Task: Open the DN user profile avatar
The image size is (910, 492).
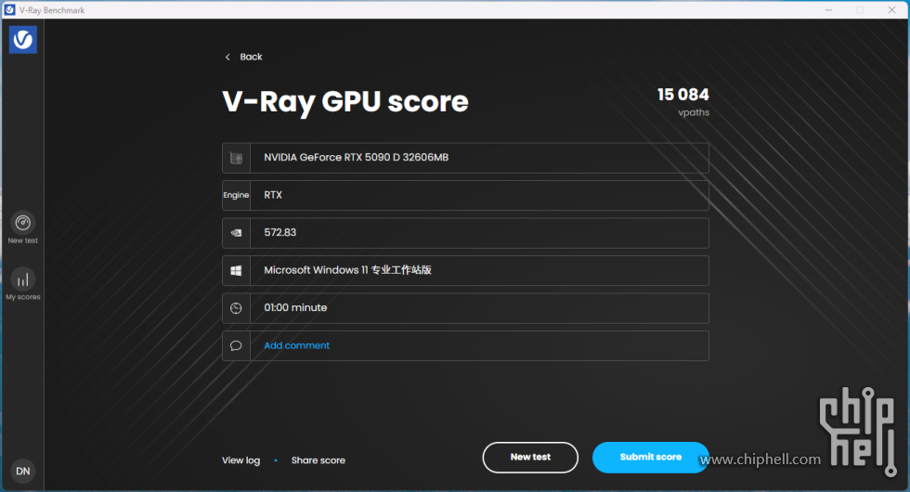Action: click(x=22, y=472)
